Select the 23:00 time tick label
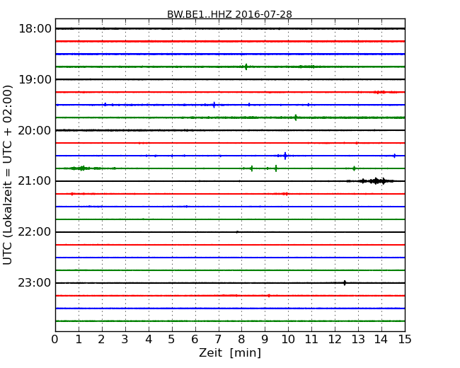This screenshot has height=368, width=460. point(35,283)
